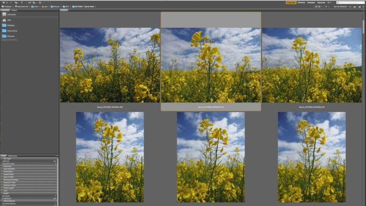
Task: Go to 2017 folder in the path bar
Action: [x=66, y=6]
